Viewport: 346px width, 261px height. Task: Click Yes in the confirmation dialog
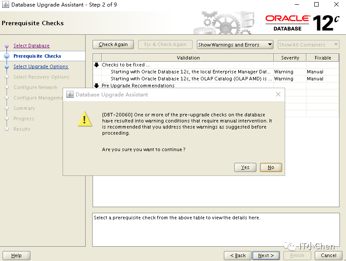(245, 167)
